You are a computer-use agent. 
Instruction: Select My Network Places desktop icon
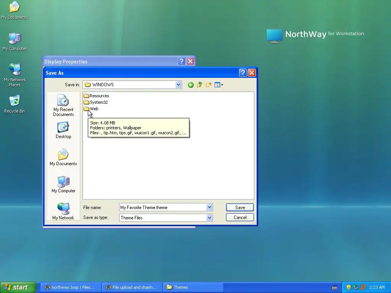pos(15,75)
